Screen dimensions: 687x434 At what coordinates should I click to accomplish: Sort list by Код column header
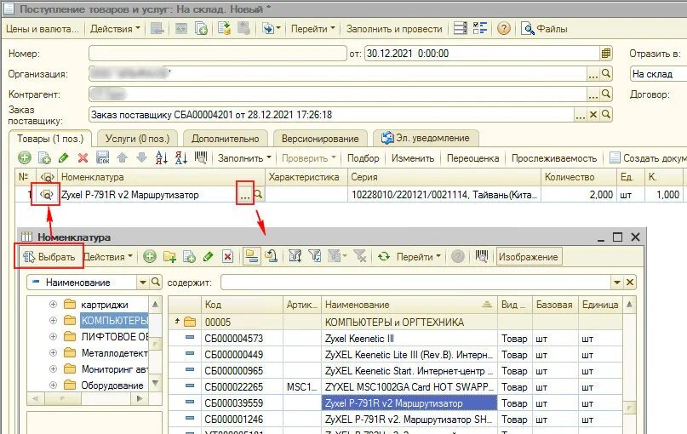coord(242,305)
